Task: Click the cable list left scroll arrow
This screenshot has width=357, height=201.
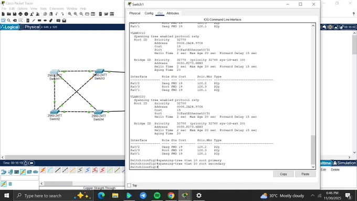Action: tap(41, 184)
